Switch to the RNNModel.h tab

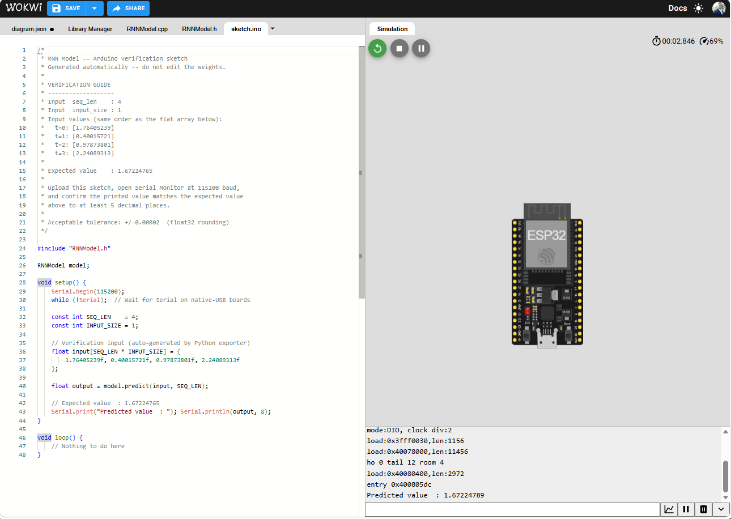click(199, 29)
